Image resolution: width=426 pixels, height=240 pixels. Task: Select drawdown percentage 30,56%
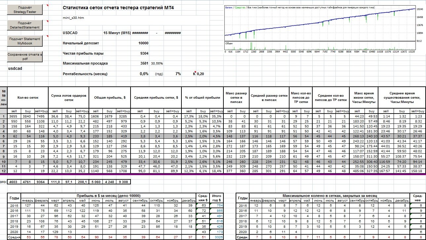click(x=157, y=63)
